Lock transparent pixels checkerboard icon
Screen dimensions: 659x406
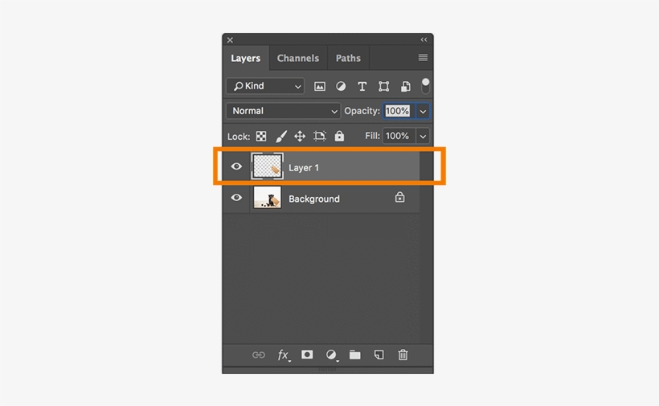tap(261, 137)
